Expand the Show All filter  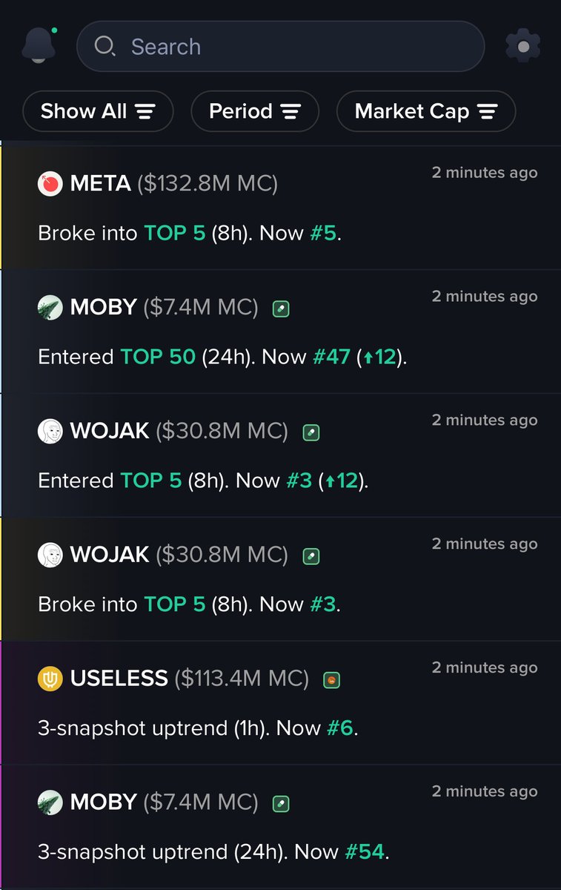click(98, 111)
